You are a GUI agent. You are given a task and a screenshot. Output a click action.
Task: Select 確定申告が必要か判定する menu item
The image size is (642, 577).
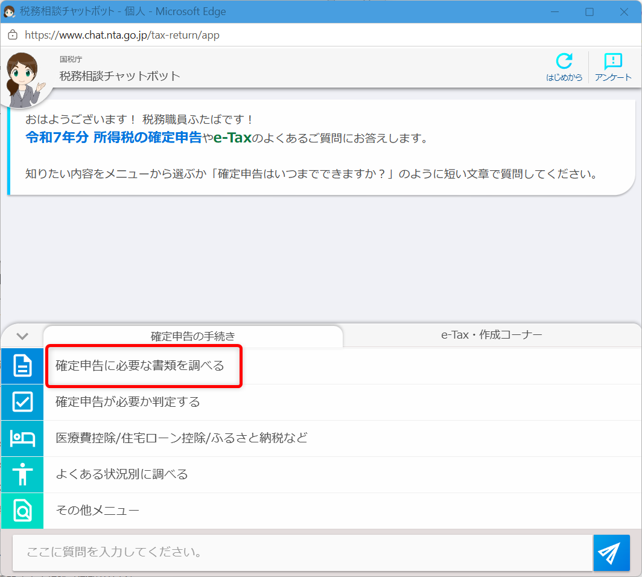tap(342, 402)
